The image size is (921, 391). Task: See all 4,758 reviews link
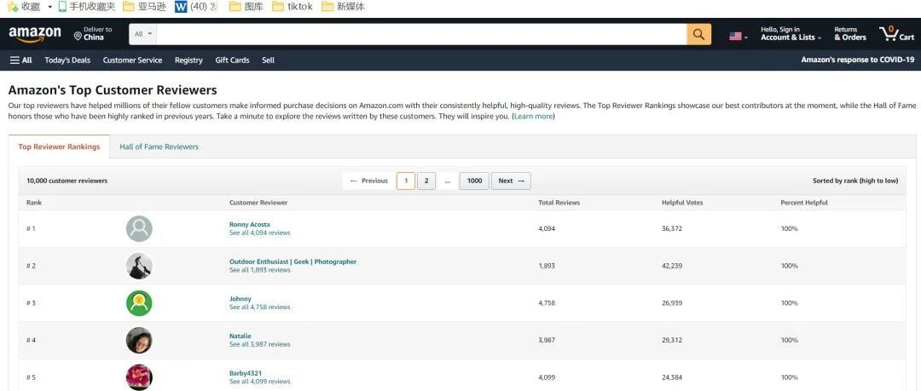click(259, 307)
